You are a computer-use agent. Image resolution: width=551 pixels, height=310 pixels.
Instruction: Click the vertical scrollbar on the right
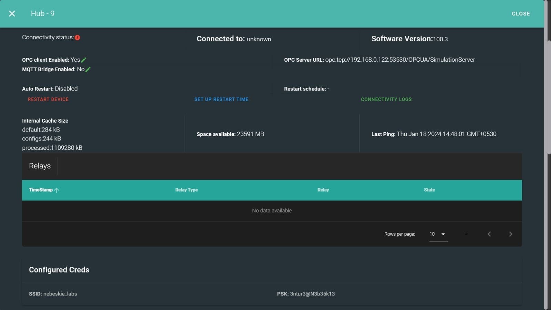coord(548,96)
